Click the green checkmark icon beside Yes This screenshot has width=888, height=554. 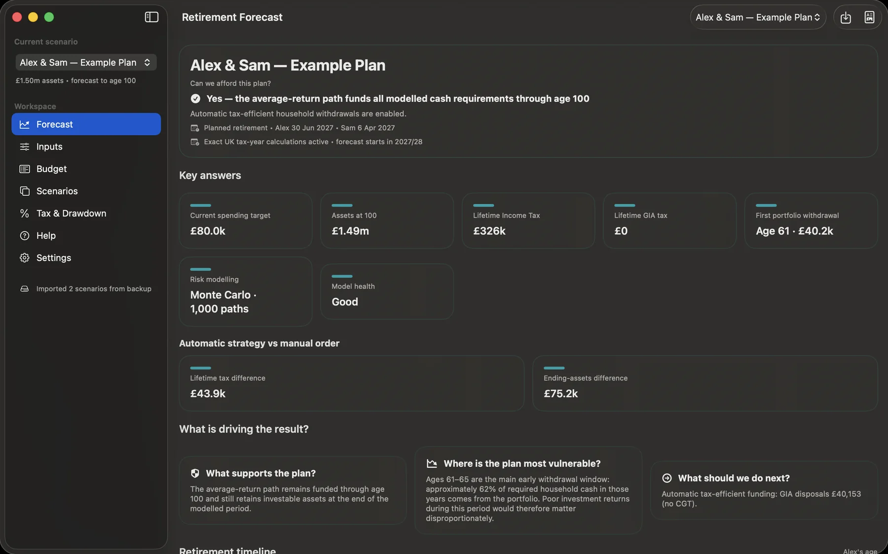tap(195, 99)
